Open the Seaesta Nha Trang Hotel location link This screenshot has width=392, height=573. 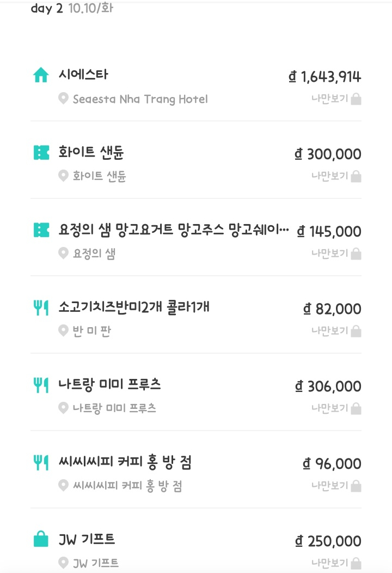point(140,99)
